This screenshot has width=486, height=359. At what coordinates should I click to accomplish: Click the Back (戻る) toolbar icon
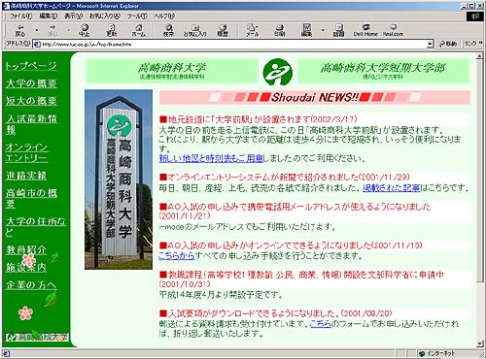coord(20,30)
